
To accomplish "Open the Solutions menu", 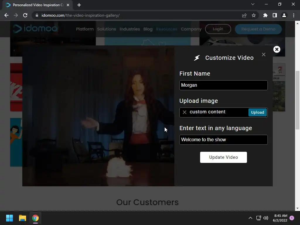I will (107, 29).
